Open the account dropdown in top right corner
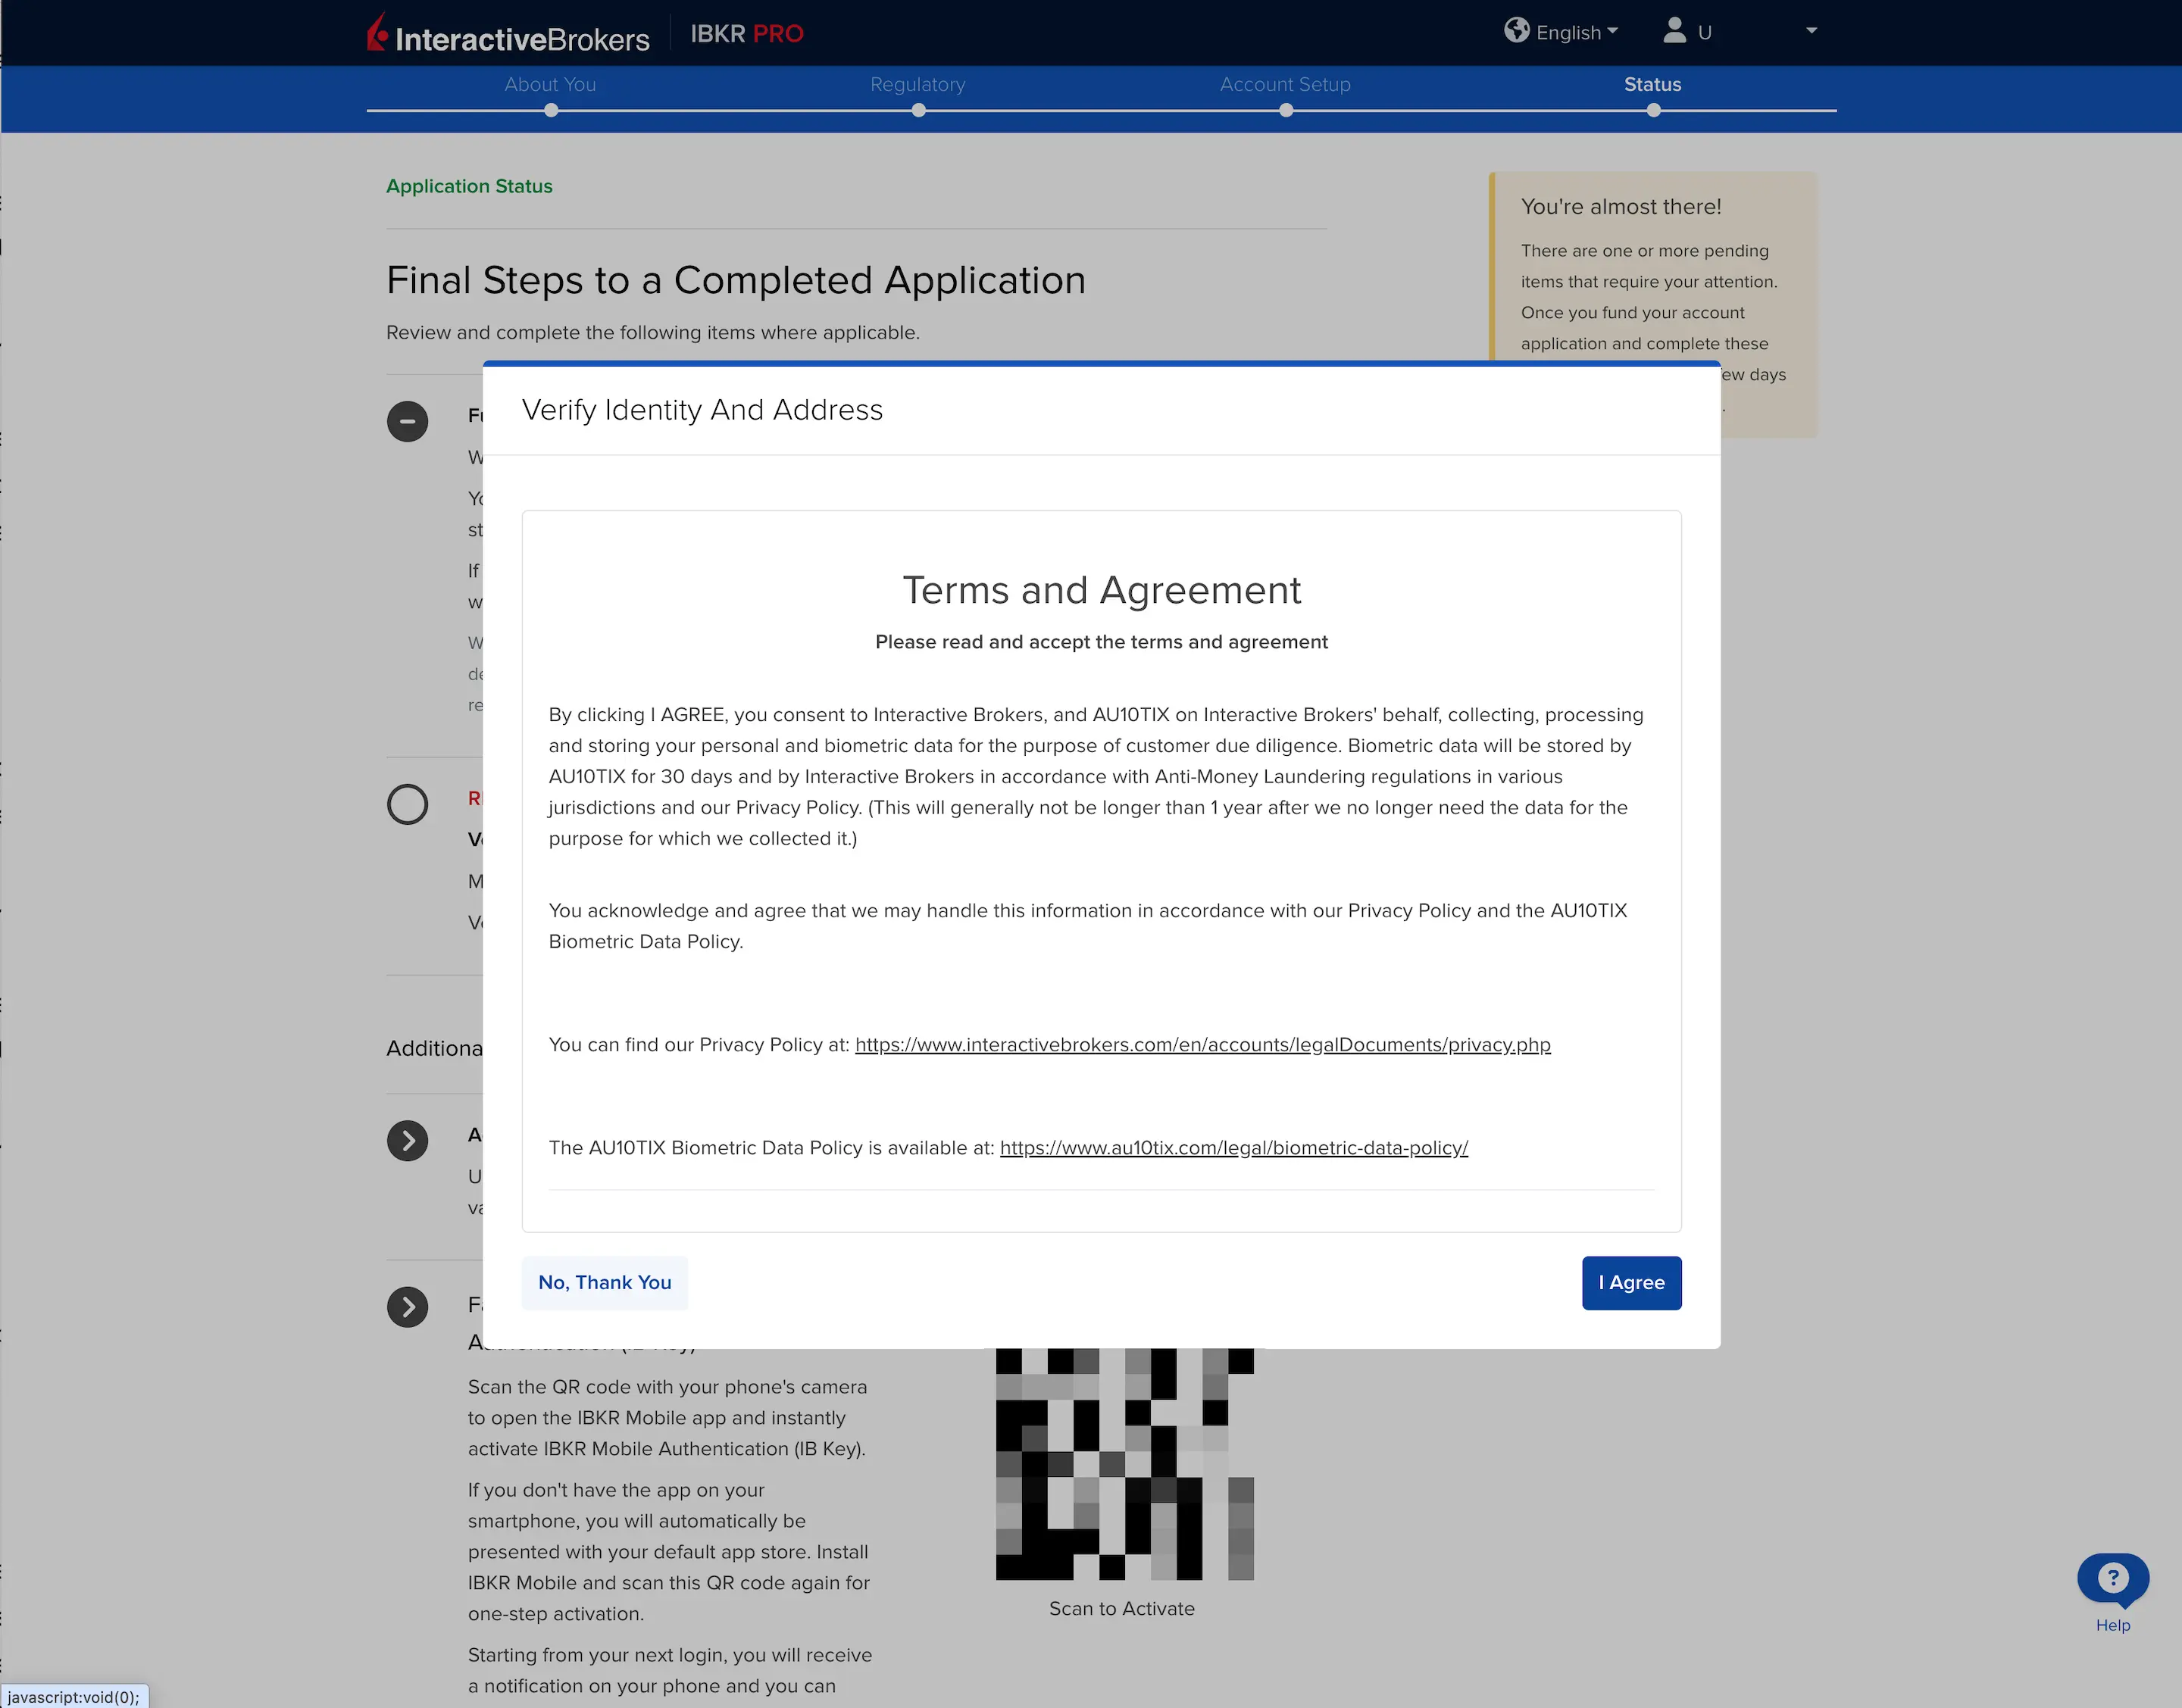 coord(1811,31)
